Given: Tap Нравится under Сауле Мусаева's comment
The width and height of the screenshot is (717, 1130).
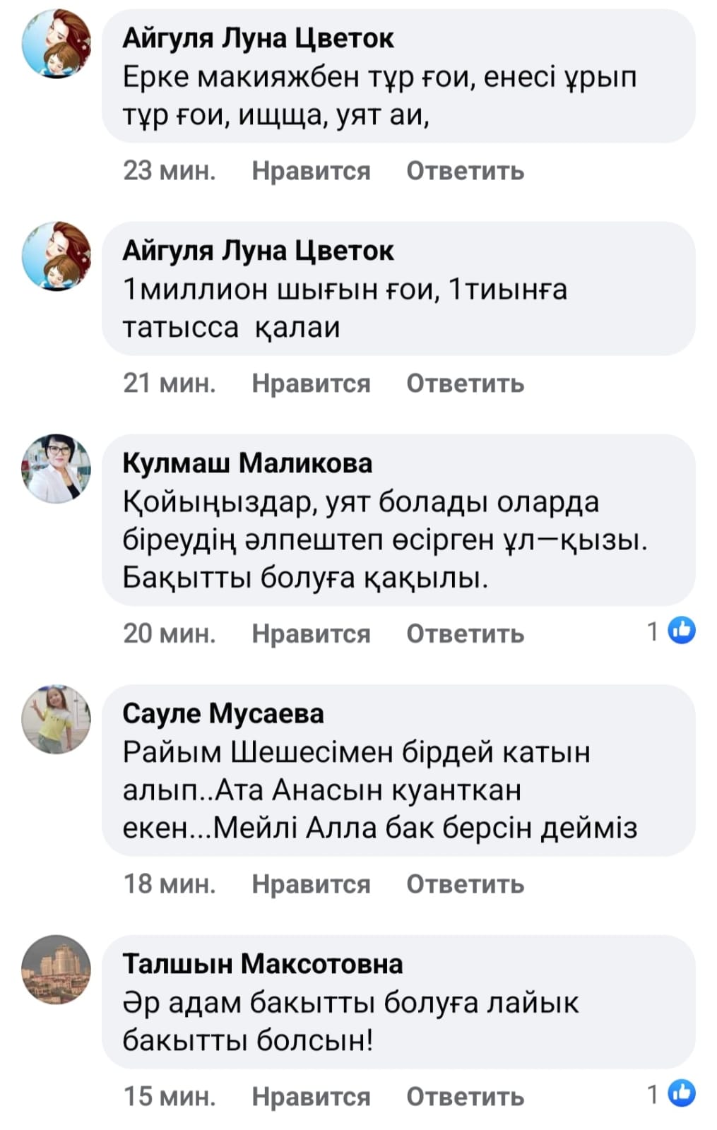Looking at the screenshot, I should pos(311,884).
